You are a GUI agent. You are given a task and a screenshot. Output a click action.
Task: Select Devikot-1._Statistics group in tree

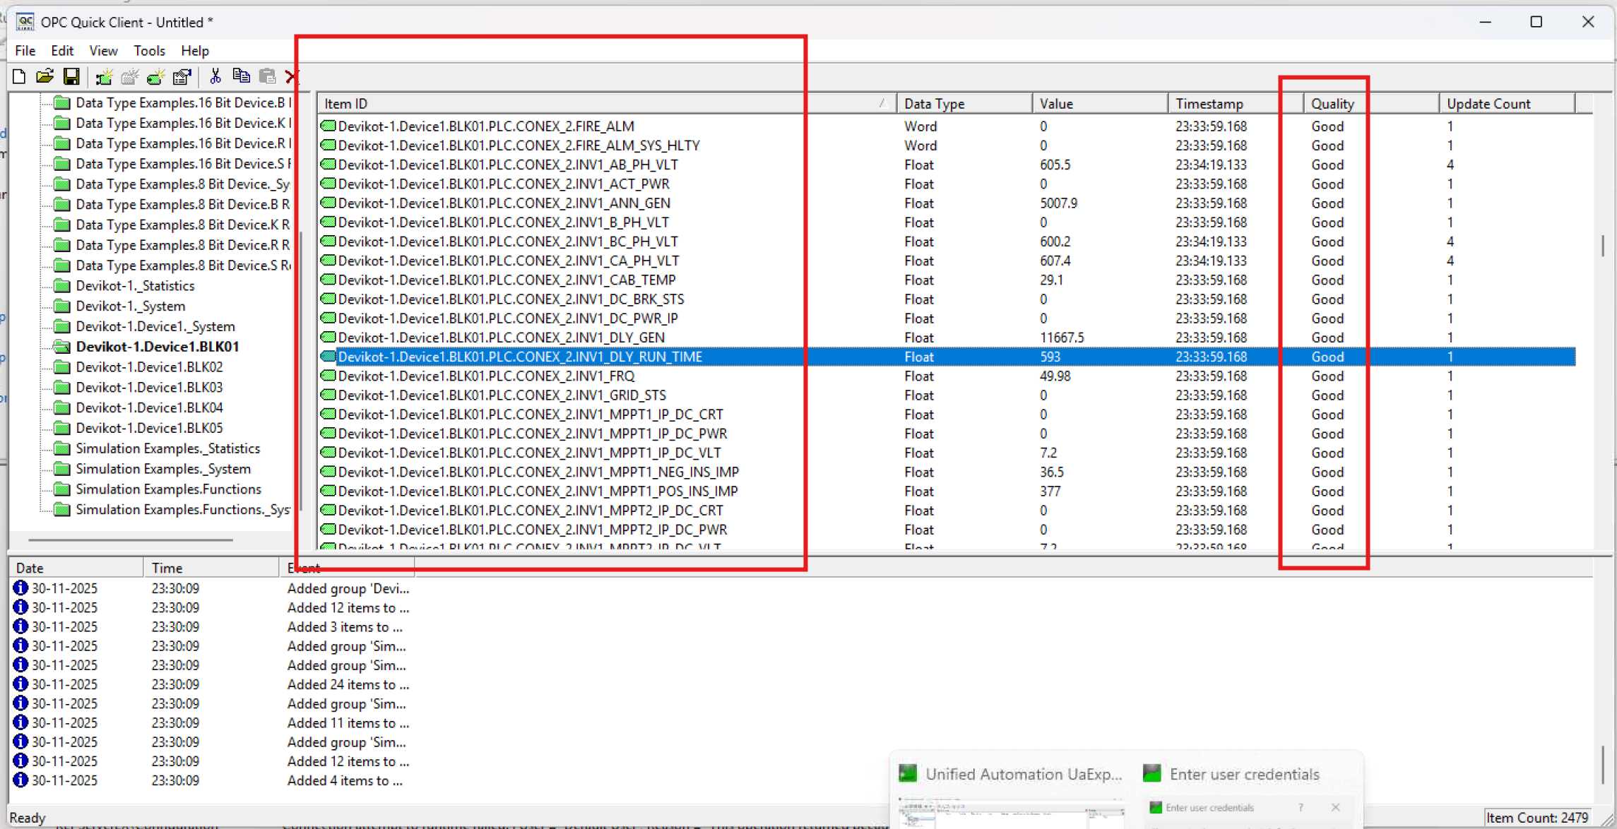pos(135,286)
